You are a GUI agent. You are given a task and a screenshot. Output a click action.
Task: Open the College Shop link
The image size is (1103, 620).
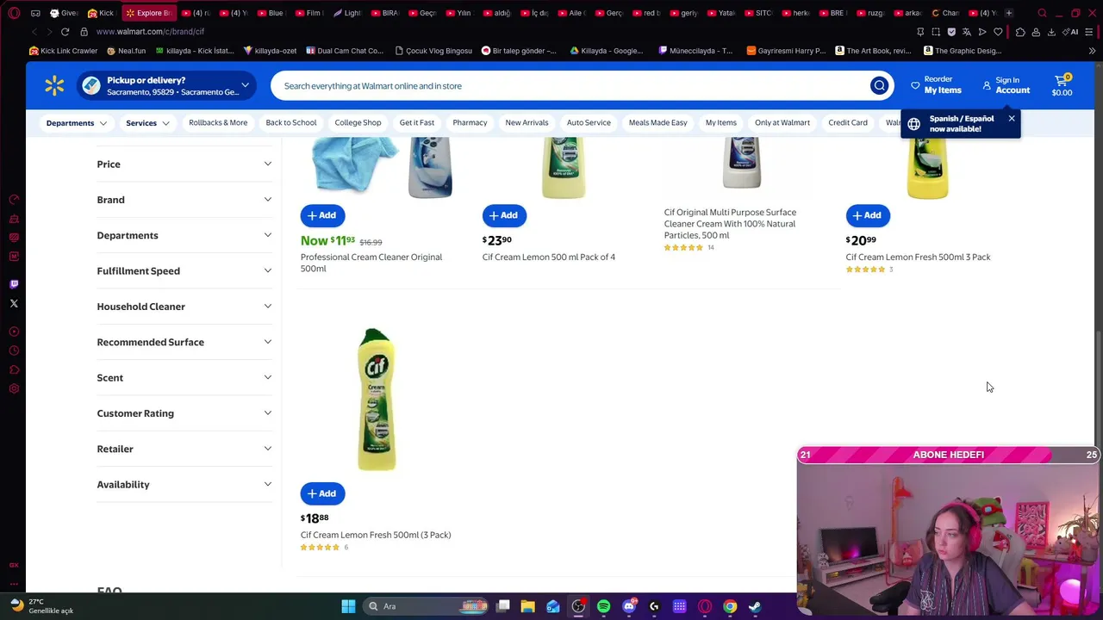(358, 122)
